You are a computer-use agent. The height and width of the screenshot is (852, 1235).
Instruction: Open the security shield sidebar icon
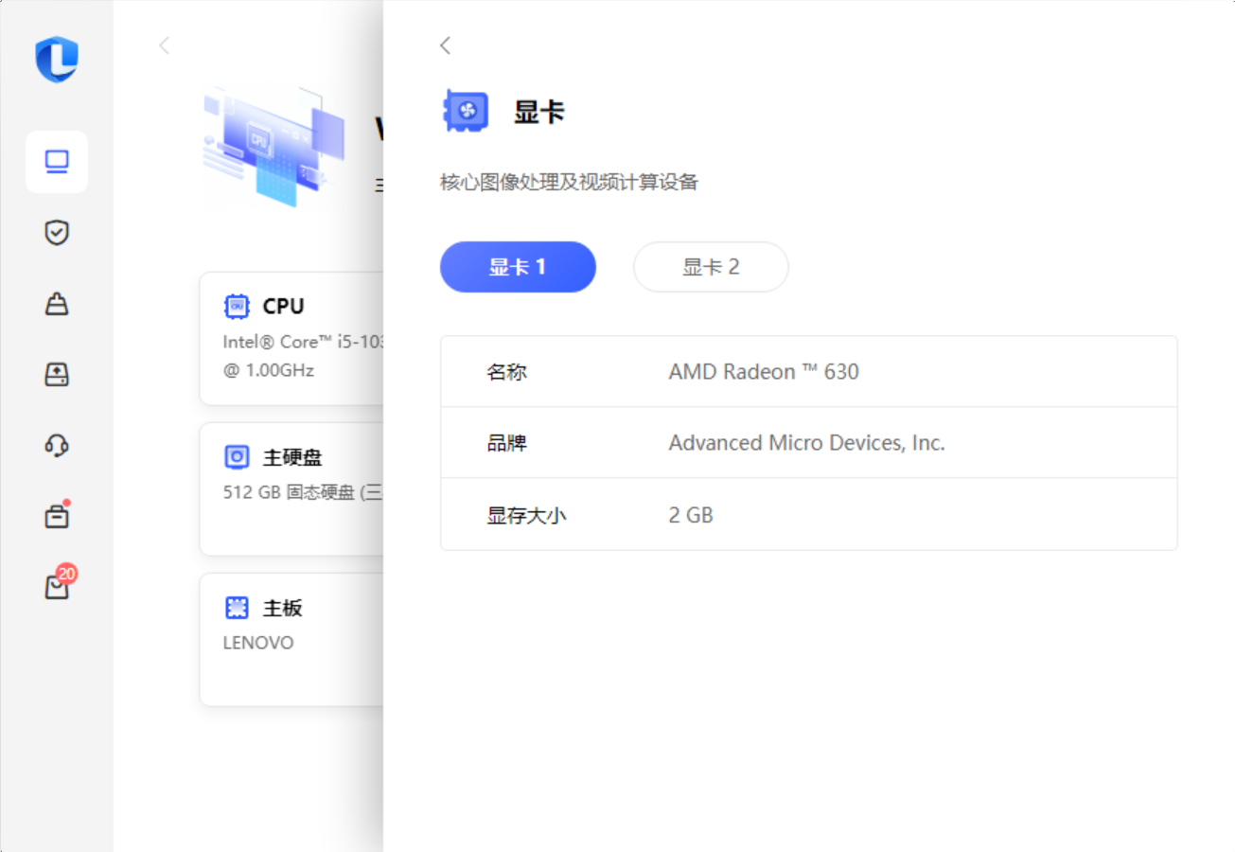pos(57,232)
